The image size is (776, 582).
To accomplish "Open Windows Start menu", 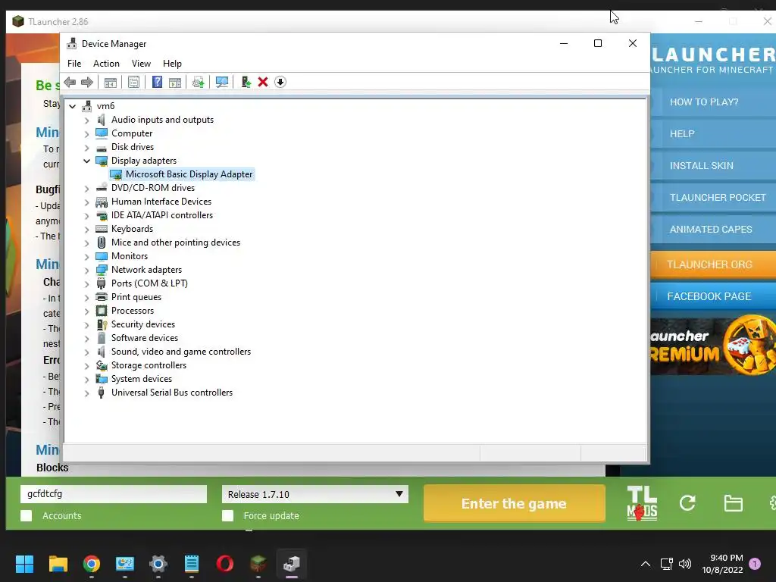I will (x=24, y=564).
